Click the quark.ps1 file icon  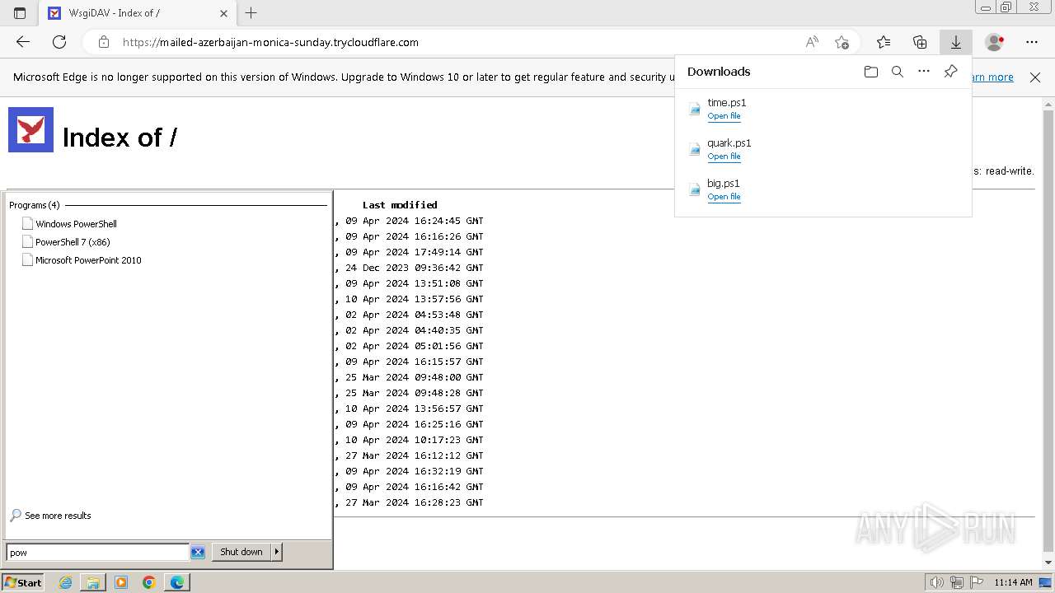coord(695,149)
